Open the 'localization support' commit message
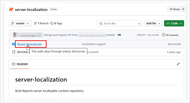 pos(94,44)
